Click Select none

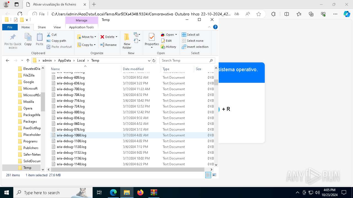click(x=192, y=41)
